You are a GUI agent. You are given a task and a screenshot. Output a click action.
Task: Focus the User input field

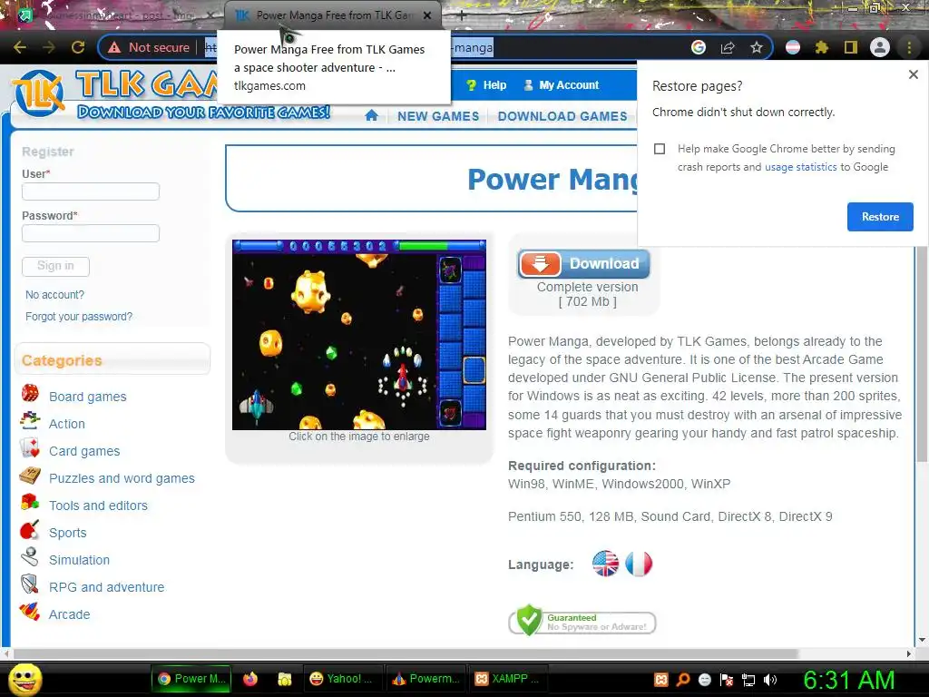(91, 191)
